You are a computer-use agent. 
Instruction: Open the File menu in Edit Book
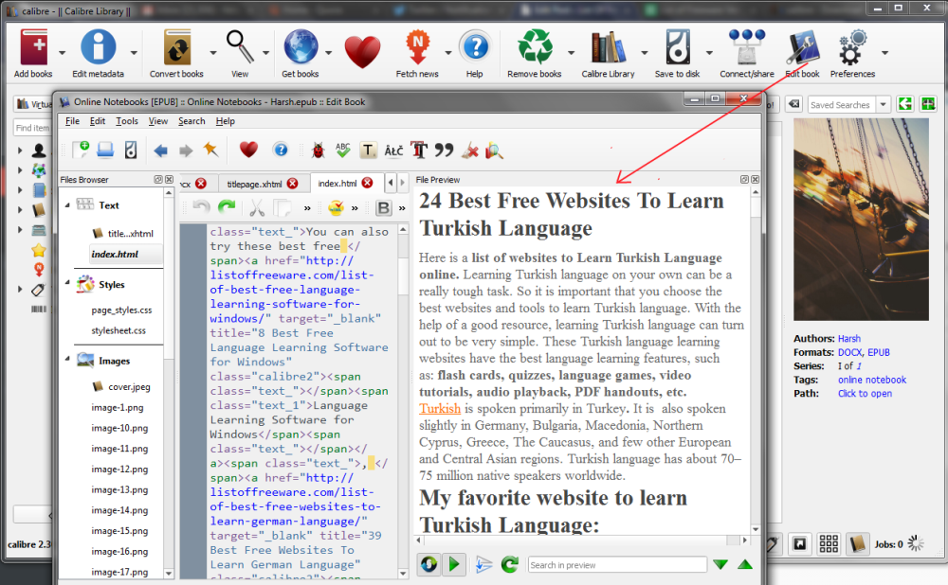(x=73, y=121)
